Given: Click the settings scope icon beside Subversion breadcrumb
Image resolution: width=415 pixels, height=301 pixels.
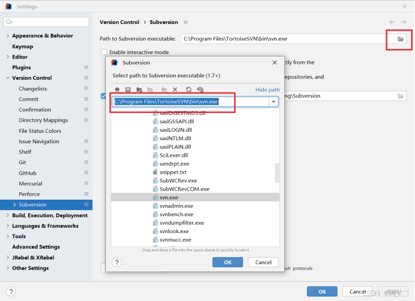Looking at the screenshot, I should (186, 22).
